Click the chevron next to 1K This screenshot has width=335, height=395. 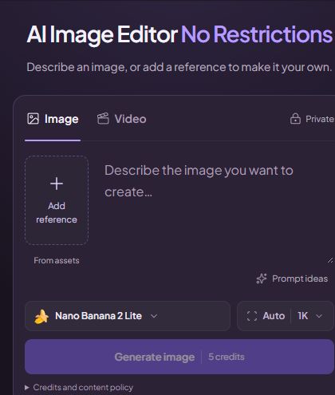[319, 316]
